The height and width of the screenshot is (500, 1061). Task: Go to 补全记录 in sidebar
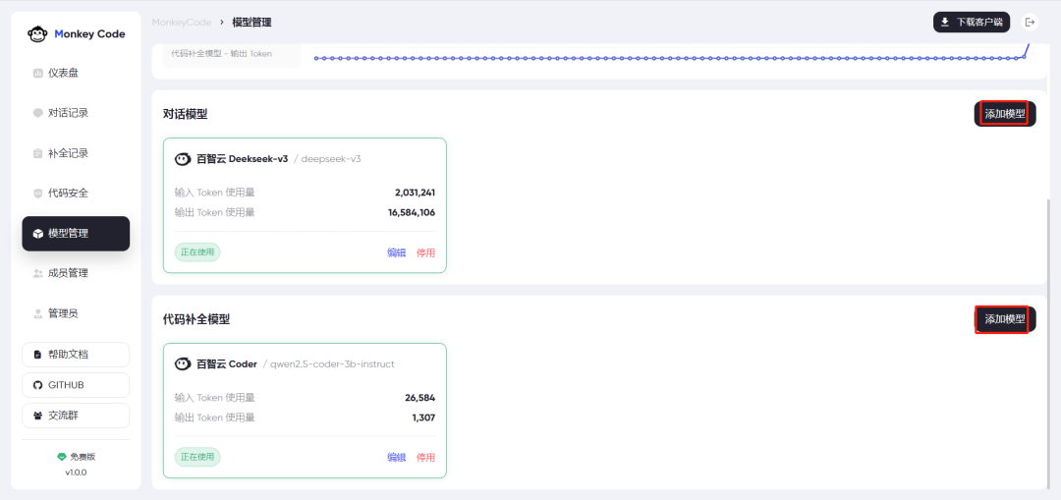76,153
